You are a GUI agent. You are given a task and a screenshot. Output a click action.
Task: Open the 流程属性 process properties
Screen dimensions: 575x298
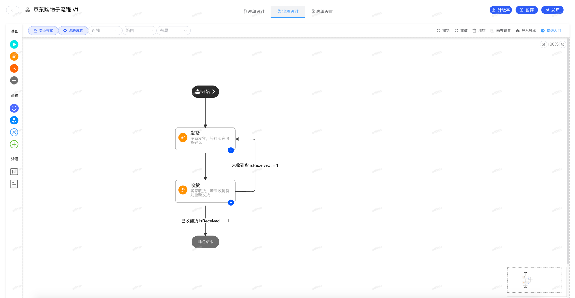(x=73, y=31)
